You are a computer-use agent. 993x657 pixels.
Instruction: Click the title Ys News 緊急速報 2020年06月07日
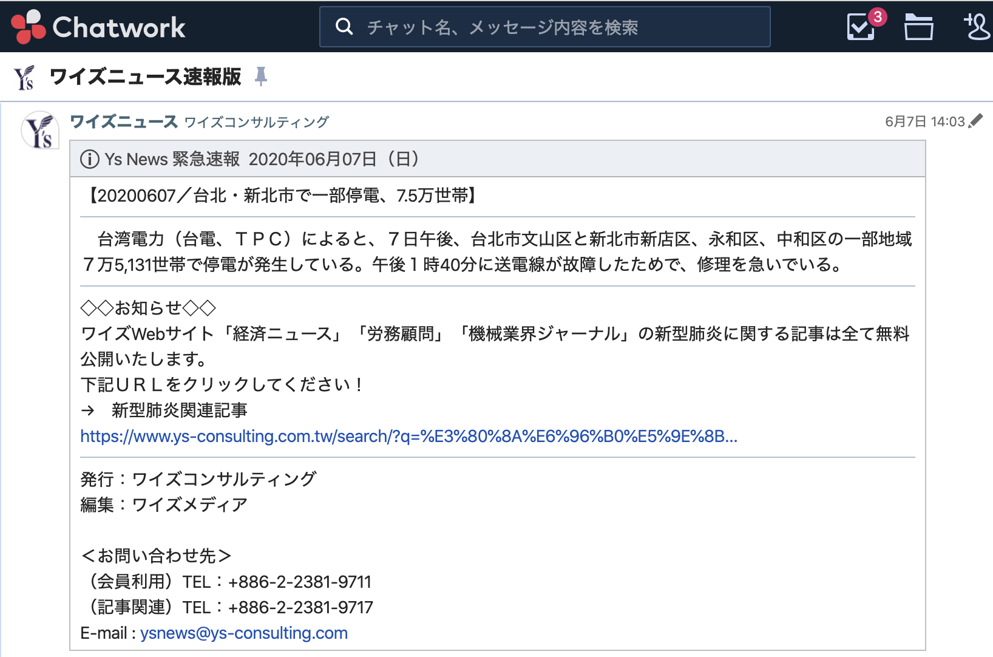(x=262, y=159)
